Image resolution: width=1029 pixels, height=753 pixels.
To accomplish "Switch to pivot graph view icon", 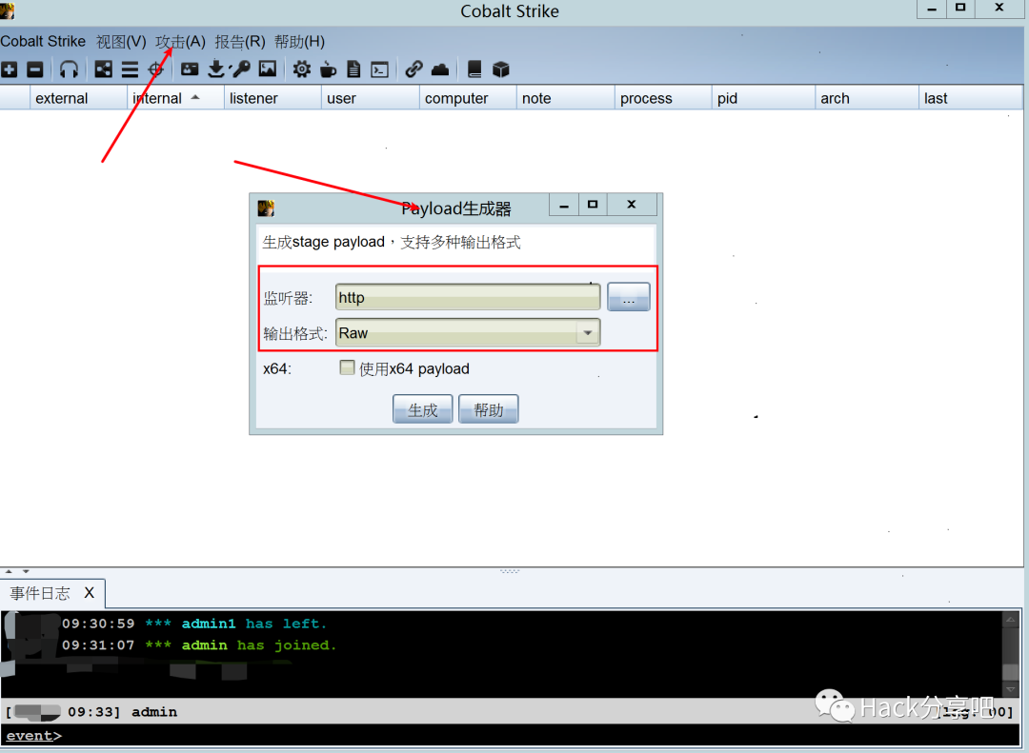I will (103, 69).
